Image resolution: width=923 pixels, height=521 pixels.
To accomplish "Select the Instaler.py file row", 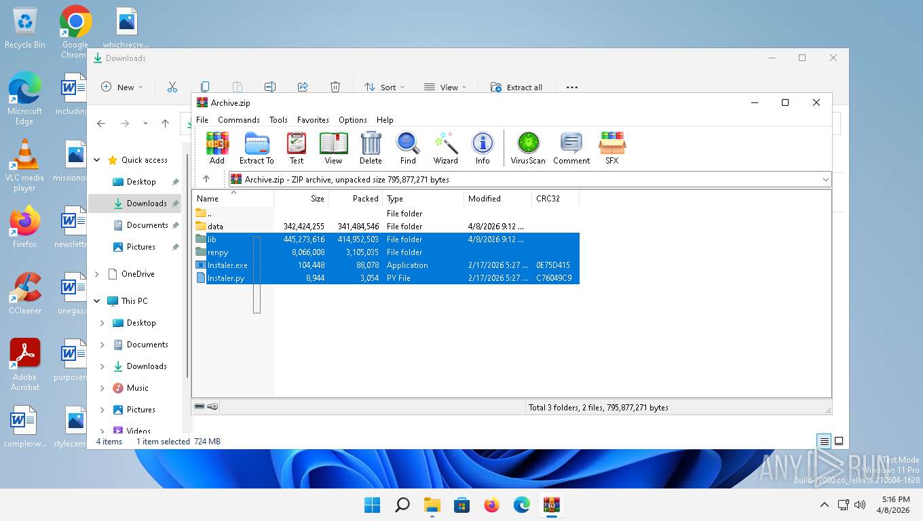I will click(x=387, y=278).
